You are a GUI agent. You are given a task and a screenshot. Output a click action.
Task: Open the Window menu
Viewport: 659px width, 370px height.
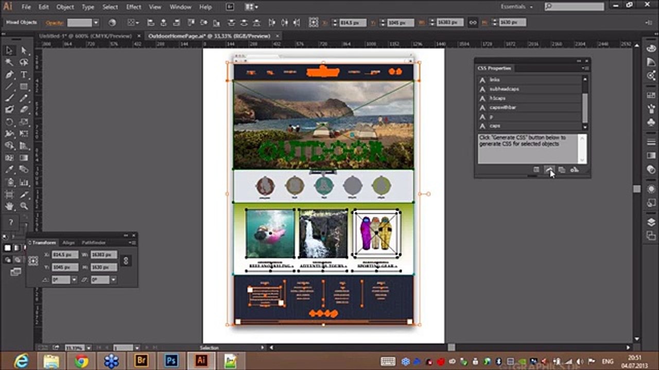pyautogui.click(x=180, y=7)
